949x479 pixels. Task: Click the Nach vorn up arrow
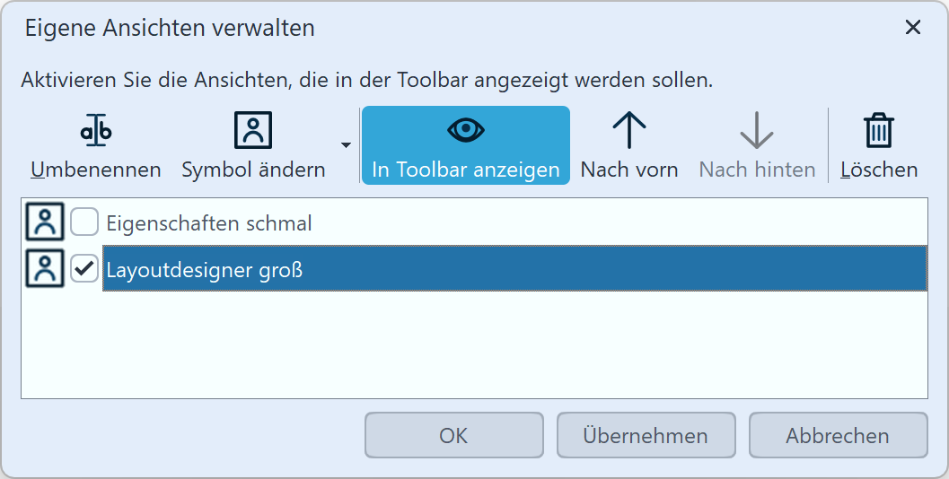coord(629,131)
